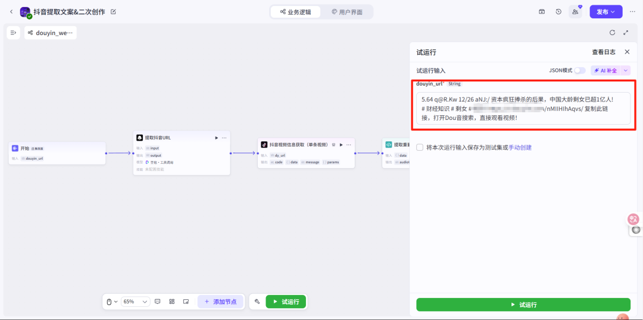This screenshot has width=643, height=320.
Task: Open 查看日志 in the test run panel
Action: [604, 52]
